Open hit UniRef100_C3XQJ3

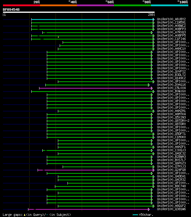171,150
